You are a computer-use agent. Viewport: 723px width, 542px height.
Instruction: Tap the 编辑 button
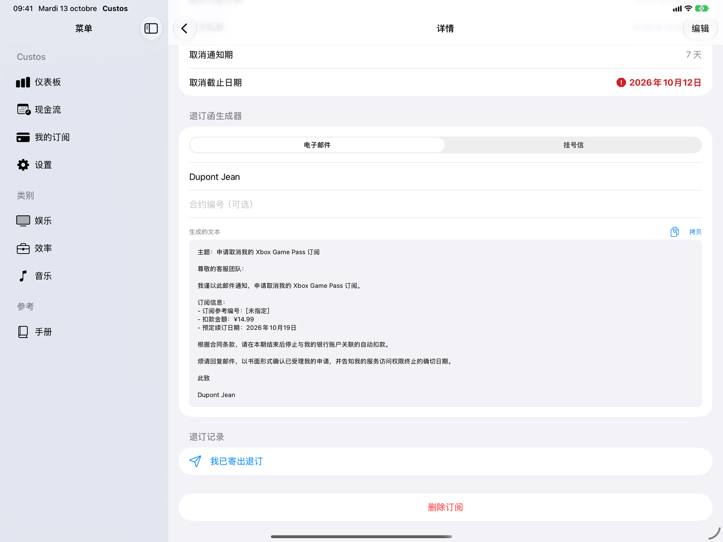pyautogui.click(x=700, y=28)
